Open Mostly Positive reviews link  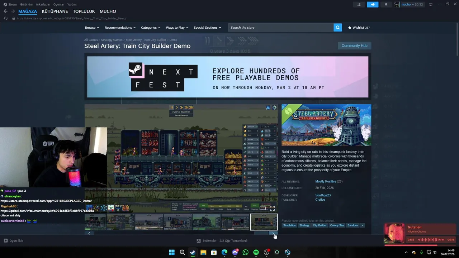pyautogui.click(x=326, y=181)
